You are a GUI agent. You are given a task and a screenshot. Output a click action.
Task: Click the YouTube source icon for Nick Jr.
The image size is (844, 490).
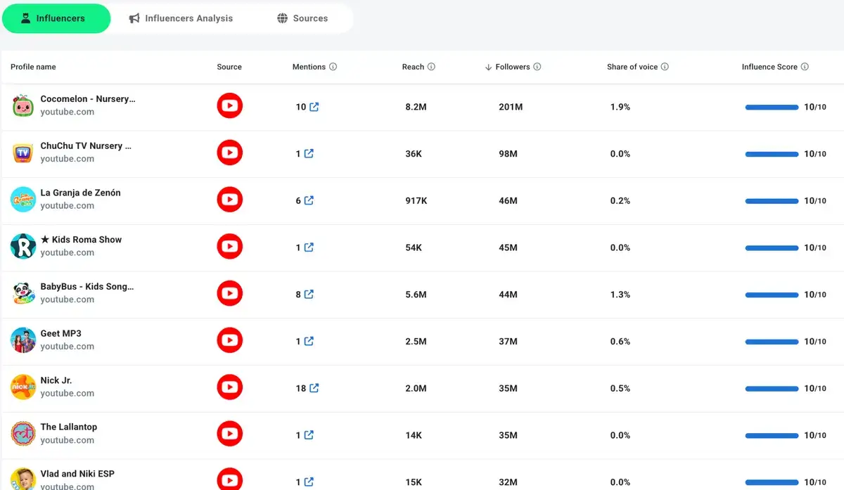(229, 387)
